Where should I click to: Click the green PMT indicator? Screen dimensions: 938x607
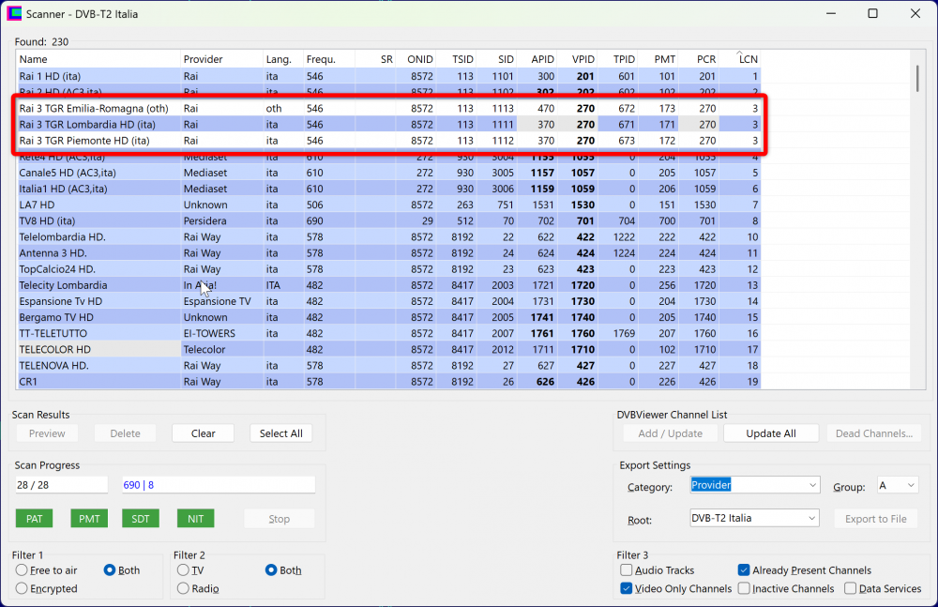pyautogui.click(x=89, y=519)
